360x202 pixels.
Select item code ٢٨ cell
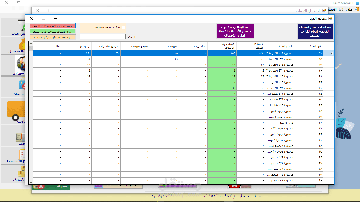pyautogui.click(x=309, y=111)
